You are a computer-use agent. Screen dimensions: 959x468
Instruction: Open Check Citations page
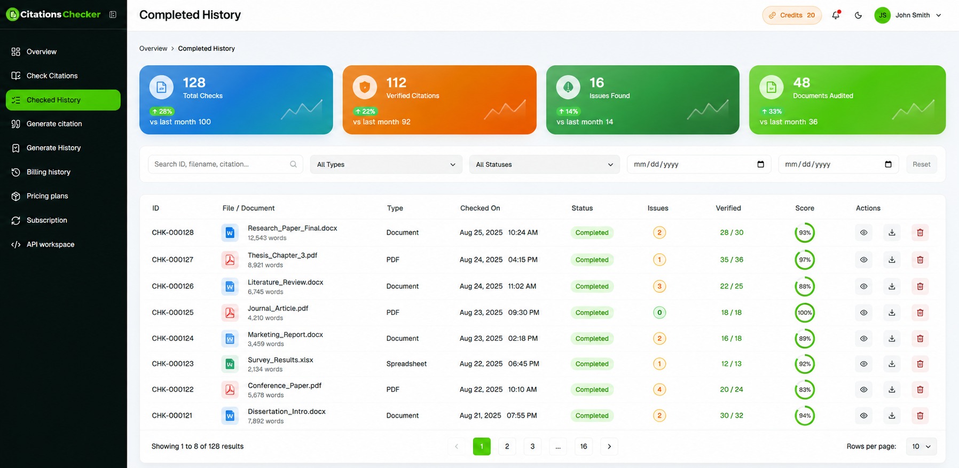click(x=63, y=76)
